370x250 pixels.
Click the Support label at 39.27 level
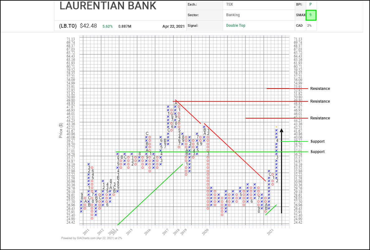tap(317, 141)
